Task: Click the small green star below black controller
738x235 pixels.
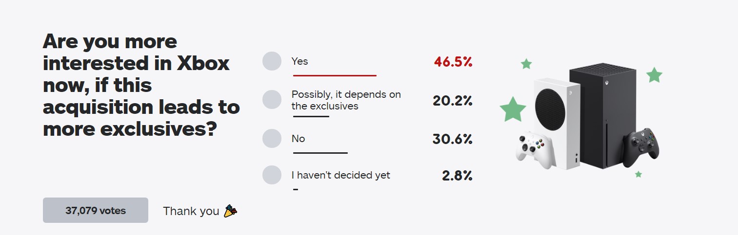Action: click(638, 174)
